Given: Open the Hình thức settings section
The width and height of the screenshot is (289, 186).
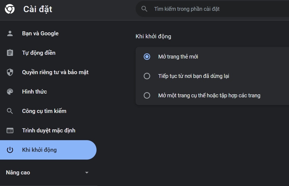Looking at the screenshot, I should coord(34,92).
